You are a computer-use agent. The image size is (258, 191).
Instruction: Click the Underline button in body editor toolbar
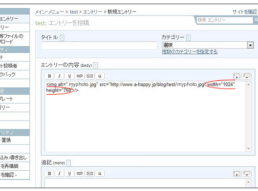click(x=70, y=76)
